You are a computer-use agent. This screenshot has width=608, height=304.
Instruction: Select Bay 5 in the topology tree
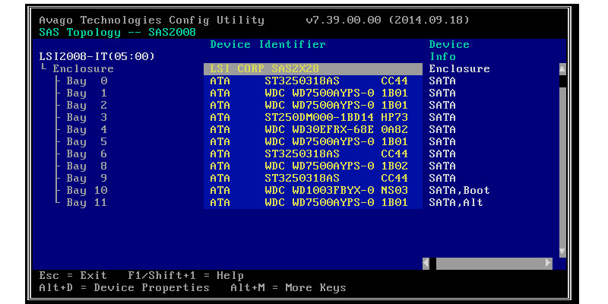coord(87,141)
